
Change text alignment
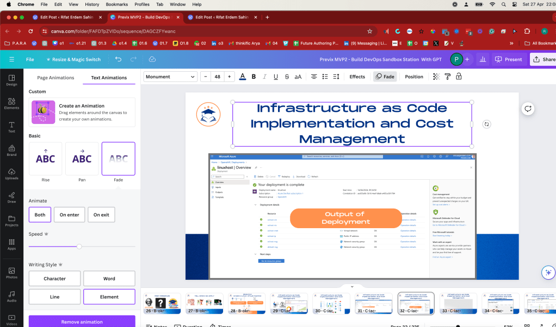(x=314, y=77)
